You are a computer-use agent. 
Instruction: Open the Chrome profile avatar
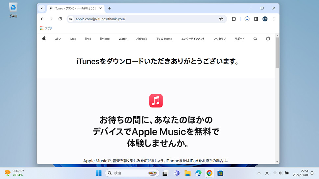click(x=265, y=19)
